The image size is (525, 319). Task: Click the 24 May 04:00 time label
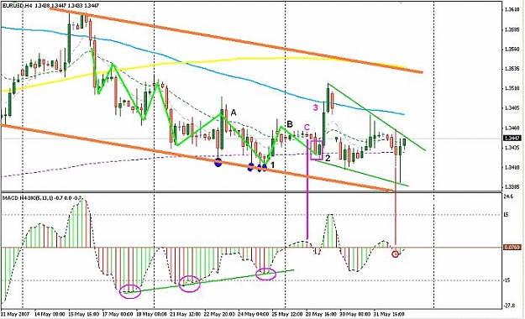[254, 315]
